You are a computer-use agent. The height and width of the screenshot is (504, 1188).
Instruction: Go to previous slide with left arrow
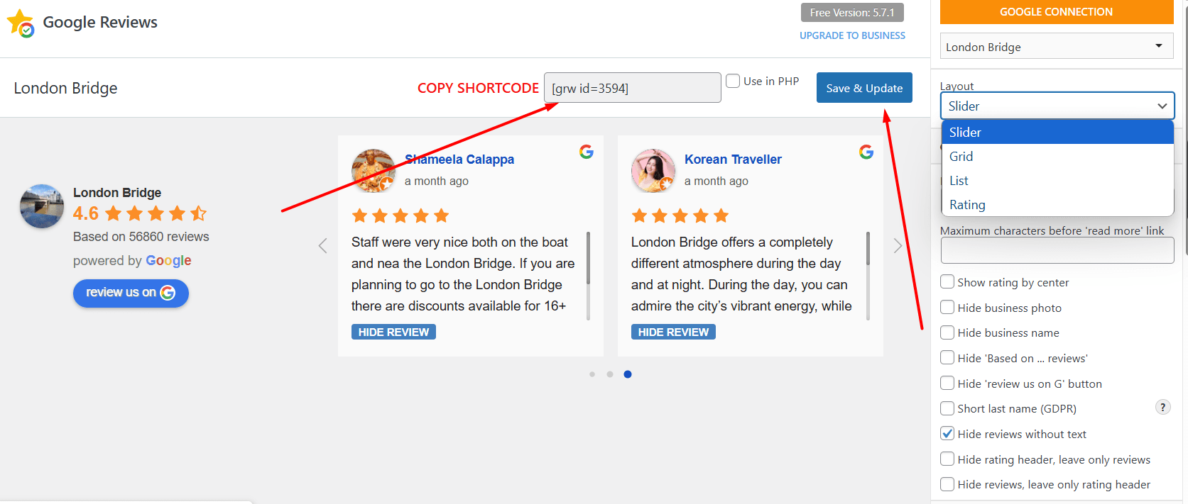(322, 246)
